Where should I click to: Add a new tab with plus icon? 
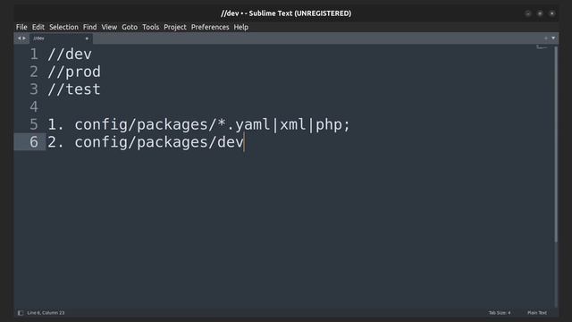tap(546, 38)
